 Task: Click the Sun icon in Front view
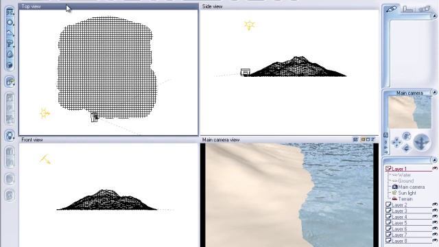coord(45,158)
